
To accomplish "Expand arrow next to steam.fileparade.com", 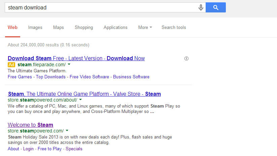I will (x=69, y=65).
